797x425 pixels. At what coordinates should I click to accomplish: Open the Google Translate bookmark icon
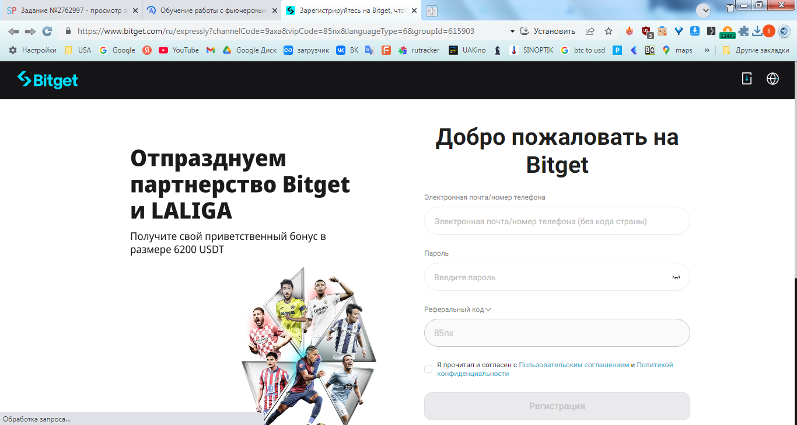click(369, 50)
